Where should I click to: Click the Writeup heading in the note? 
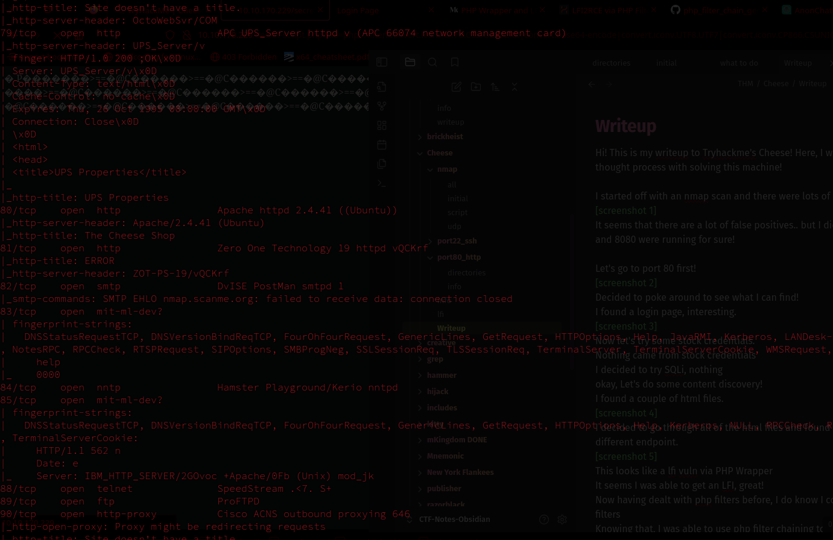[x=626, y=127]
